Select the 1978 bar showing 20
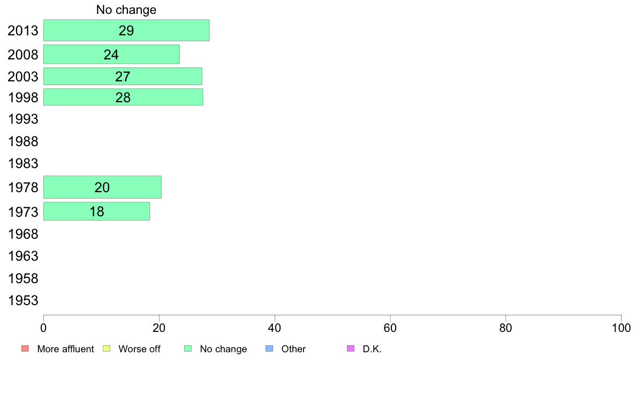Image resolution: width=636 pixels, height=394 pixels. 102,187
